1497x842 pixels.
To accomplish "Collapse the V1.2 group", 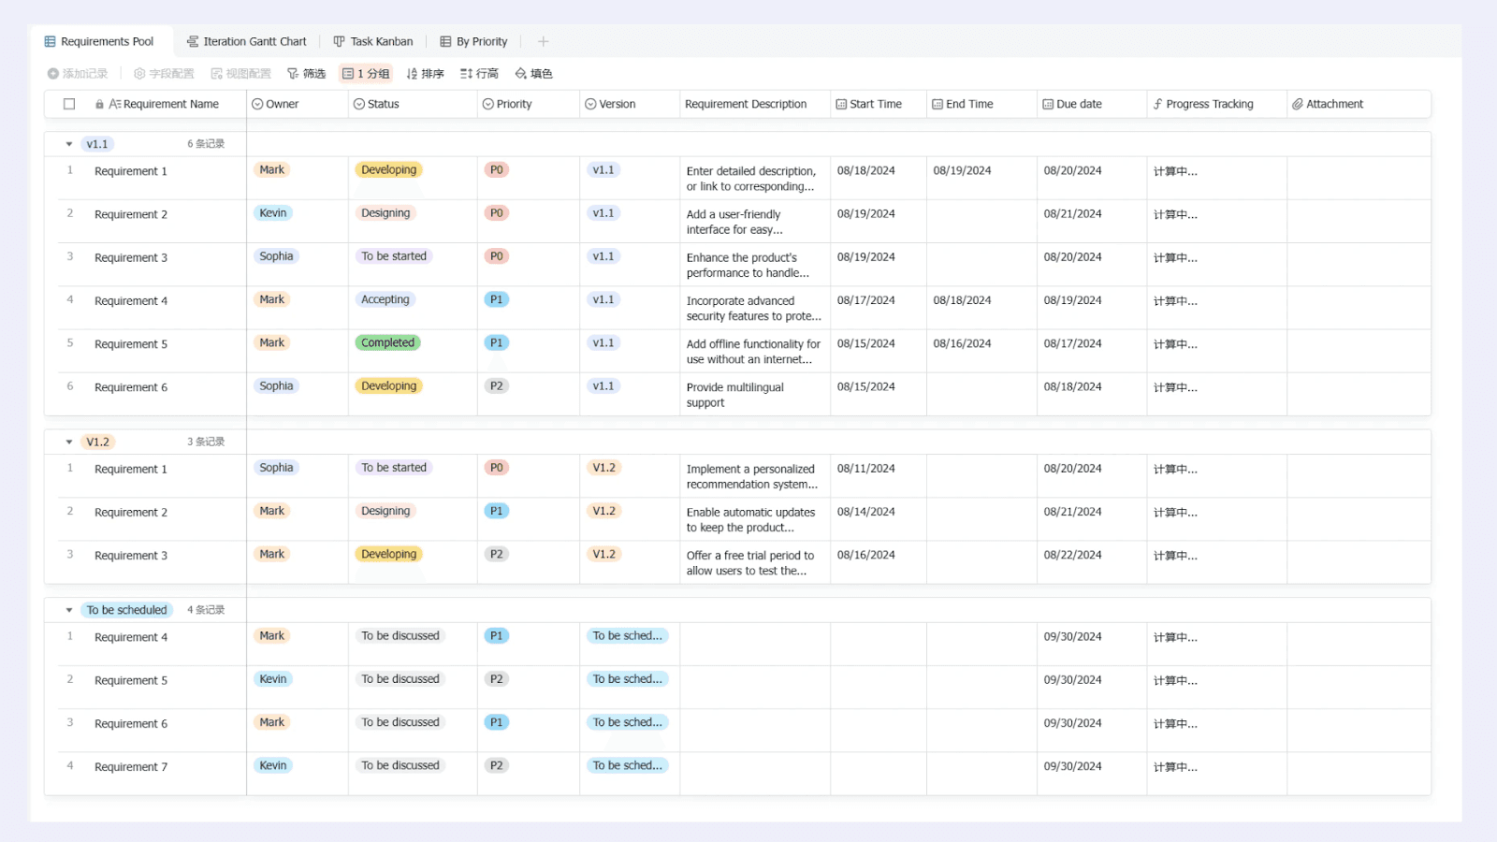I will [x=69, y=442].
